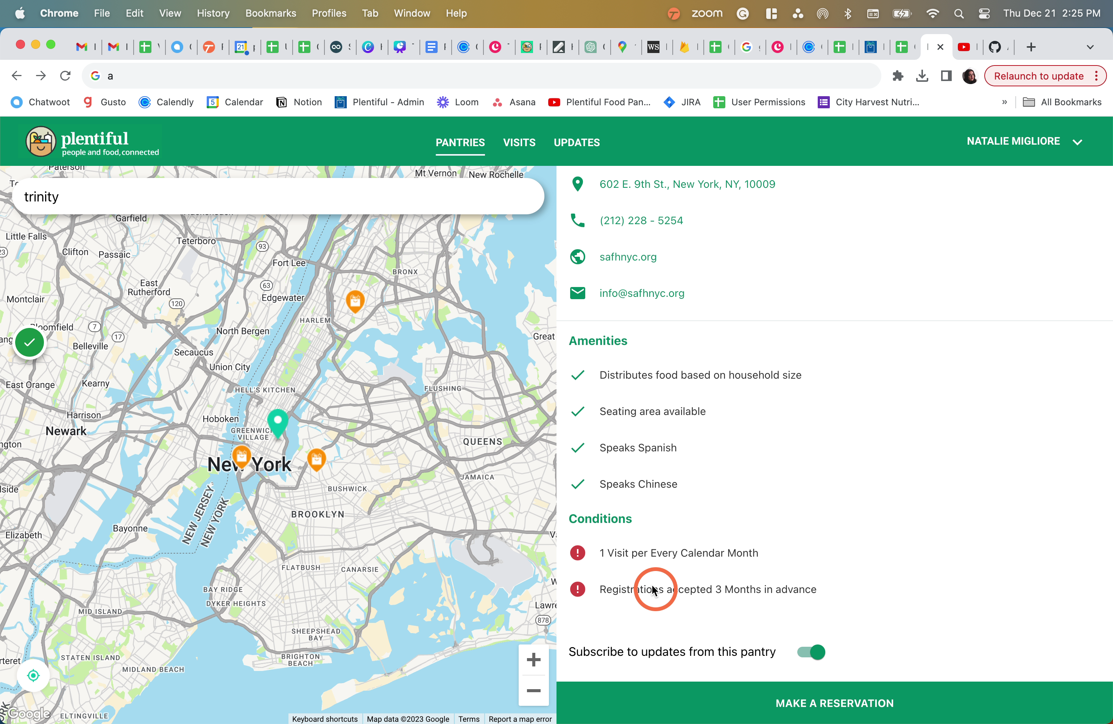Click Relaunch to update button
Screen dimensions: 1113x724
(x=1039, y=76)
